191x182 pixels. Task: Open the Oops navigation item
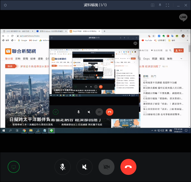pyautogui.click(x=146, y=59)
